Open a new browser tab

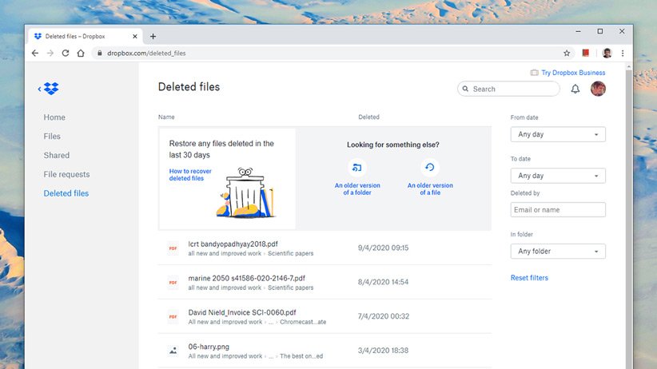click(153, 36)
